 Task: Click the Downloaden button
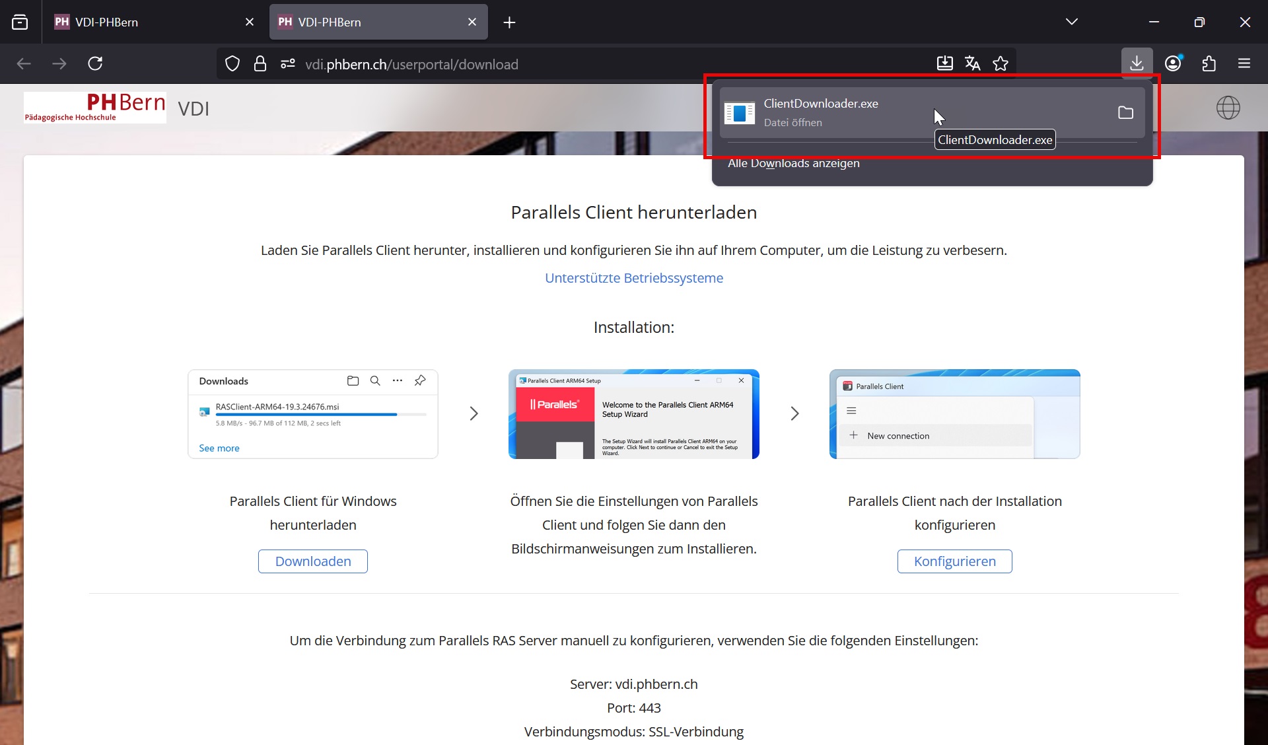312,561
